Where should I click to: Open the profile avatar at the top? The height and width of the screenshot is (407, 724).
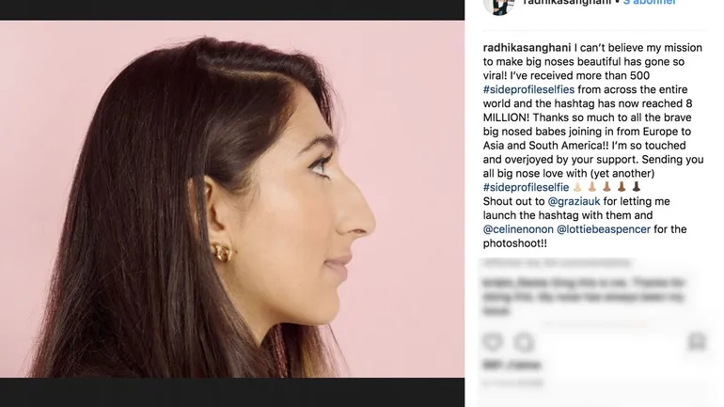pos(499,7)
